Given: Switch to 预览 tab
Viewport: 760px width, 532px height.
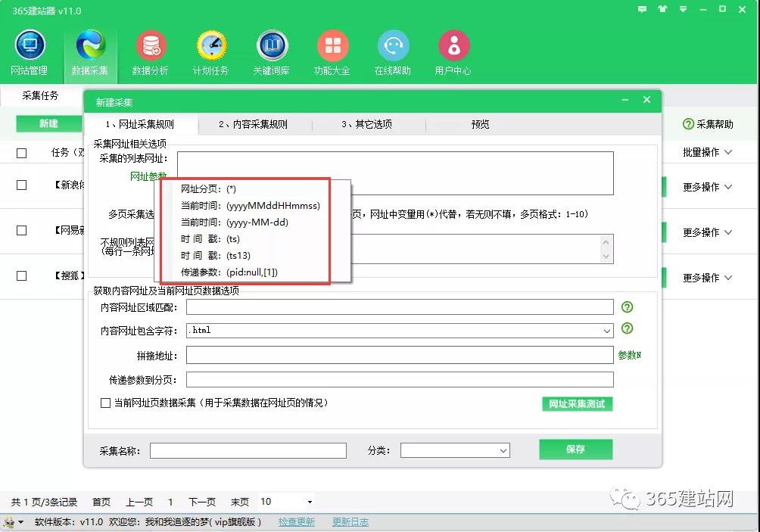Looking at the screenshot, I should [481, 125].
